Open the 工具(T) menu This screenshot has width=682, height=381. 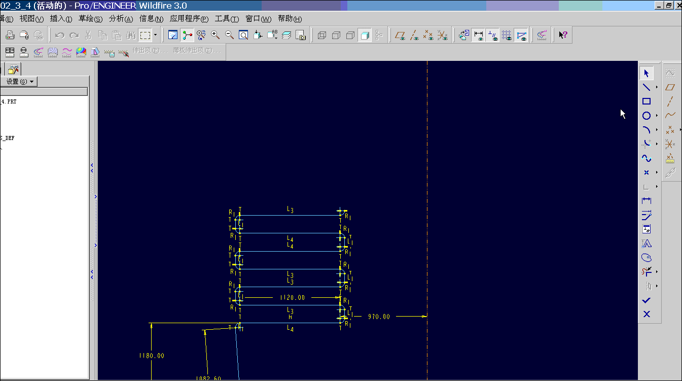(227, 19)
